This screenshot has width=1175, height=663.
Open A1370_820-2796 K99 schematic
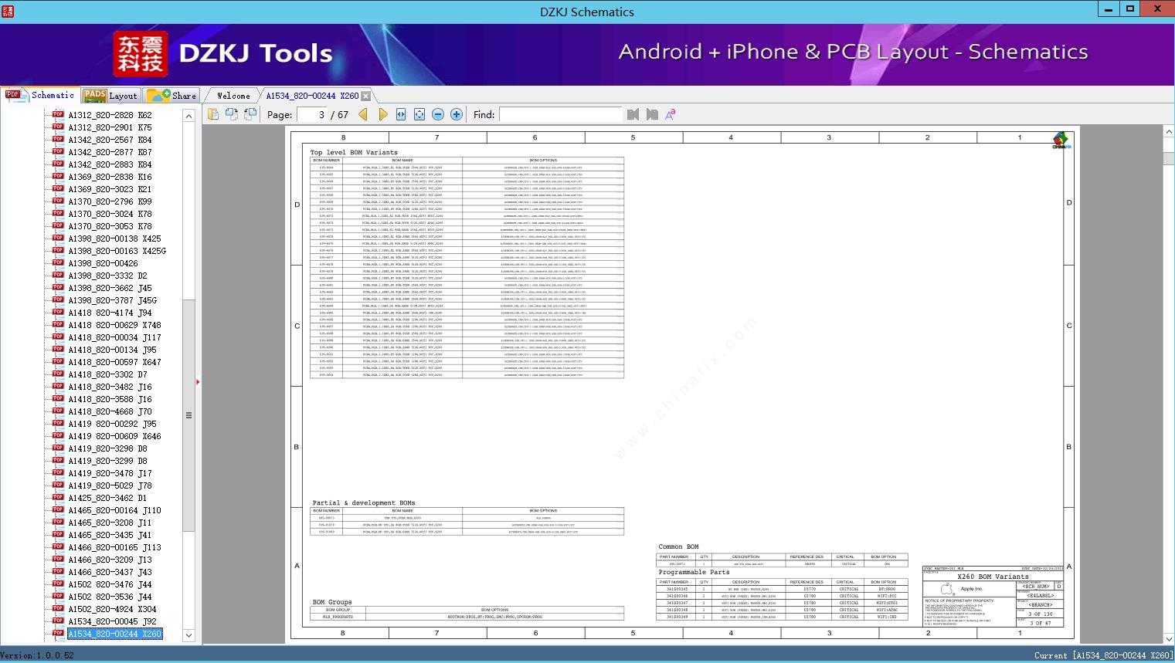[110, 201]
